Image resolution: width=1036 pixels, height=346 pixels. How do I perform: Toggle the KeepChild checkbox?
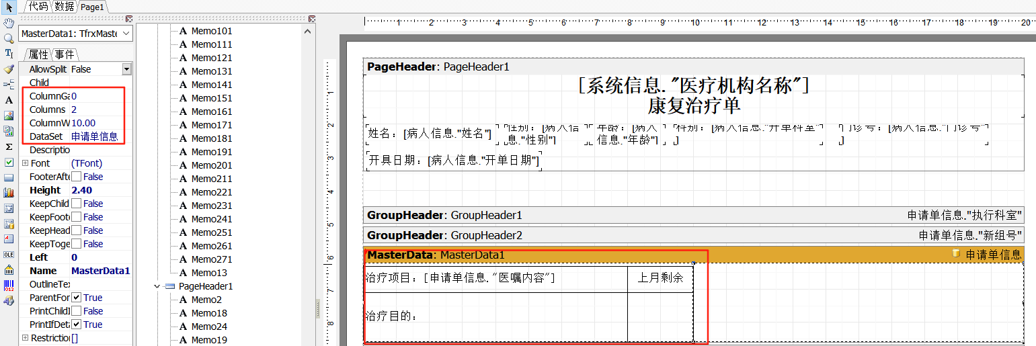coord(77,204)
